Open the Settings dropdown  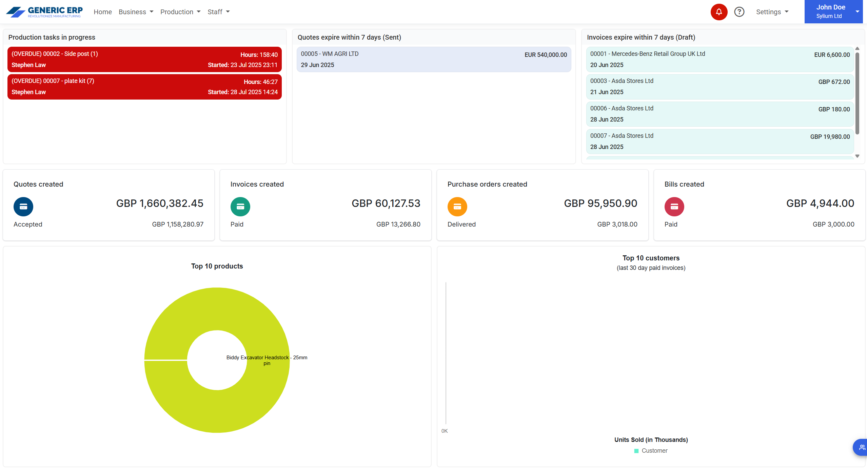[x=772, y=12]
